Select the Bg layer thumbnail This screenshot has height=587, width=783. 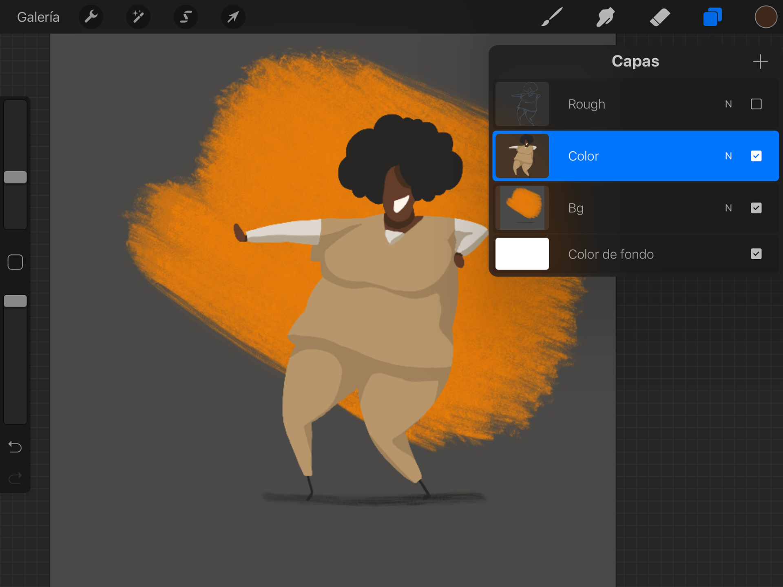click(522, 208)
